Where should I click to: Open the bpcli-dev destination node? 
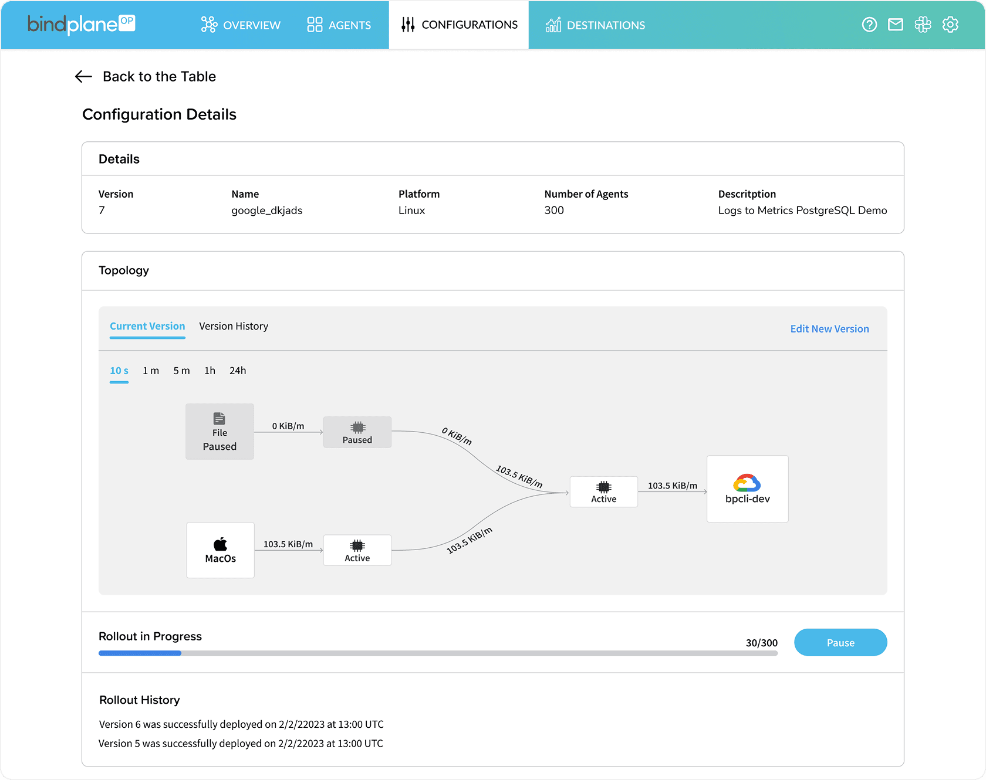tap(748, 489)
